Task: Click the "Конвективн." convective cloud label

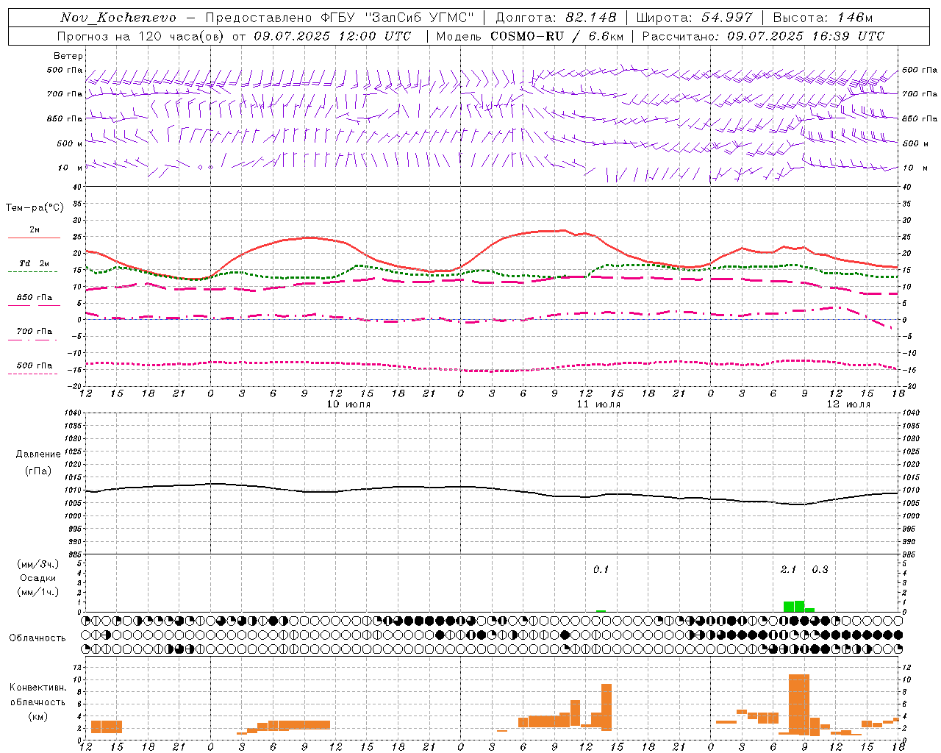Action: tap(38, 688)
